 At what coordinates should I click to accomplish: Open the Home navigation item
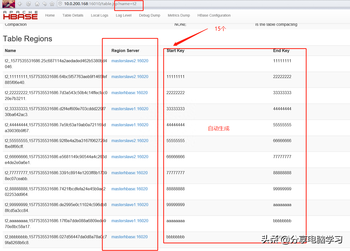pos(50,15)
